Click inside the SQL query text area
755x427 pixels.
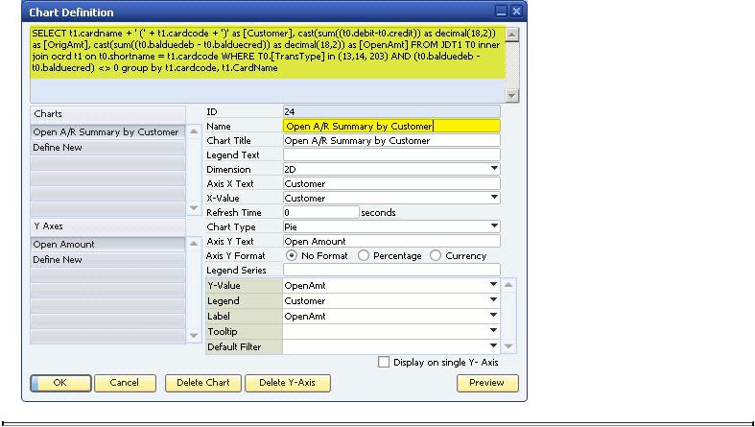click(268, 65)
